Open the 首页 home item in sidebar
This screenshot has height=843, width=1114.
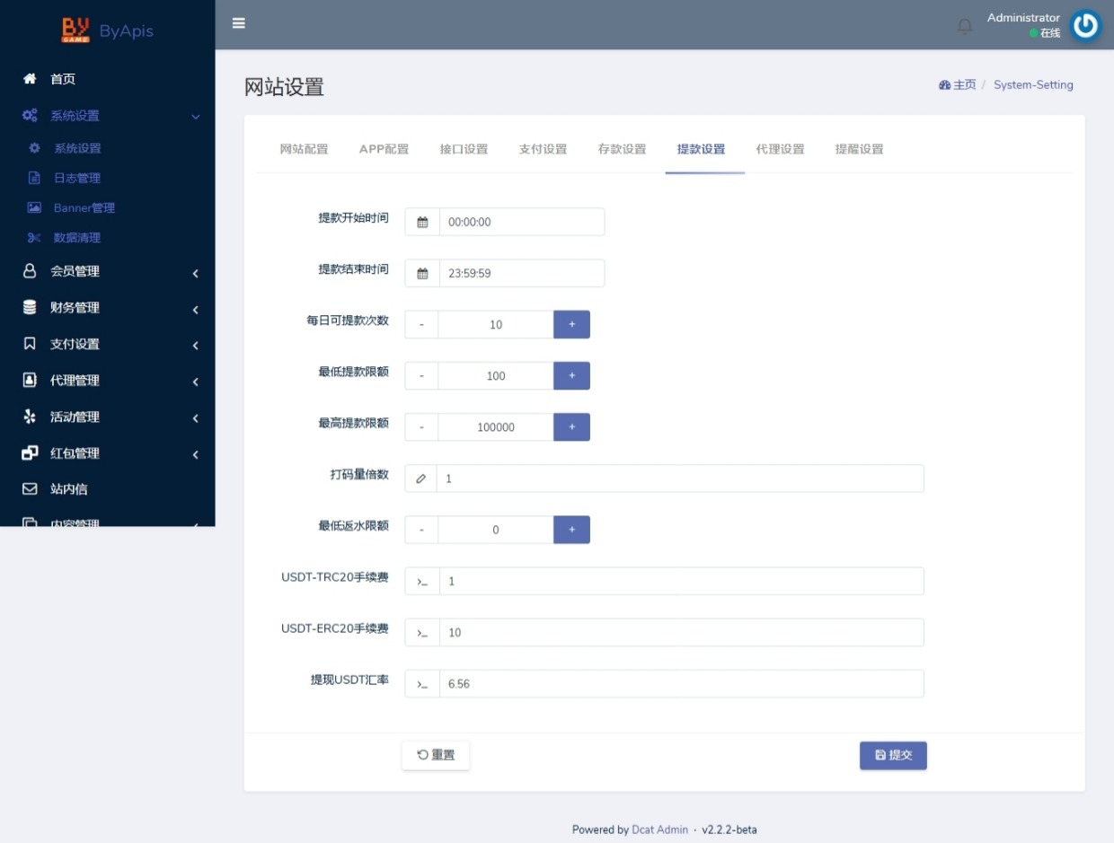tap(63, 79)
